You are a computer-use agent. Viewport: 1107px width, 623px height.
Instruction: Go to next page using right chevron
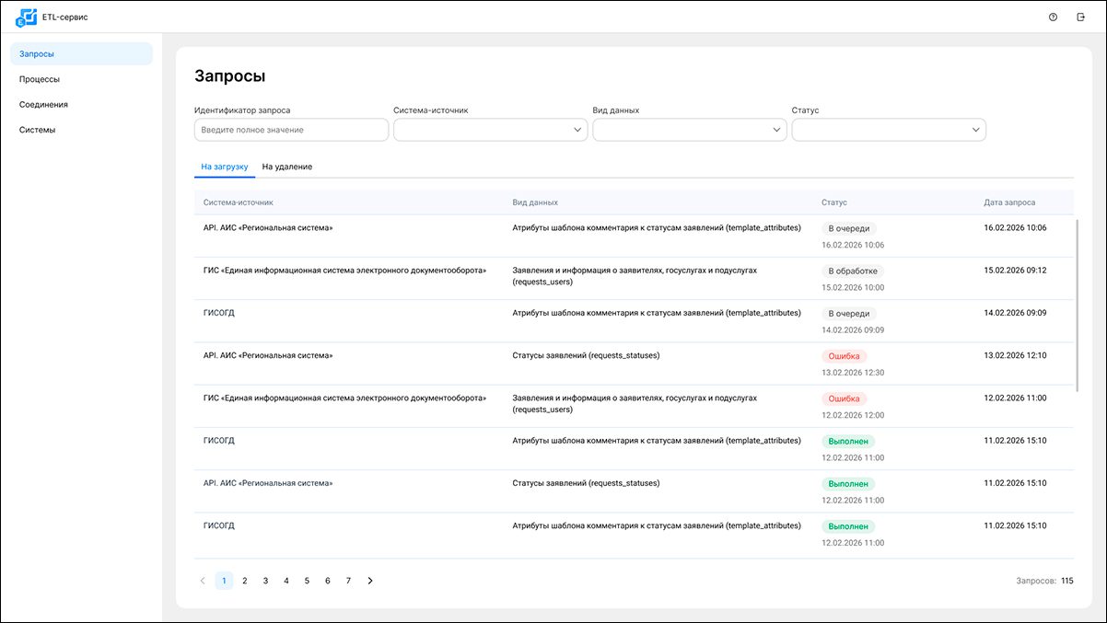point(370,581)
